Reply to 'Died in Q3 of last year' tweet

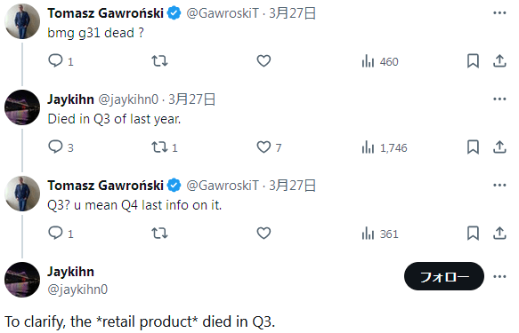[x=55, y=147]
